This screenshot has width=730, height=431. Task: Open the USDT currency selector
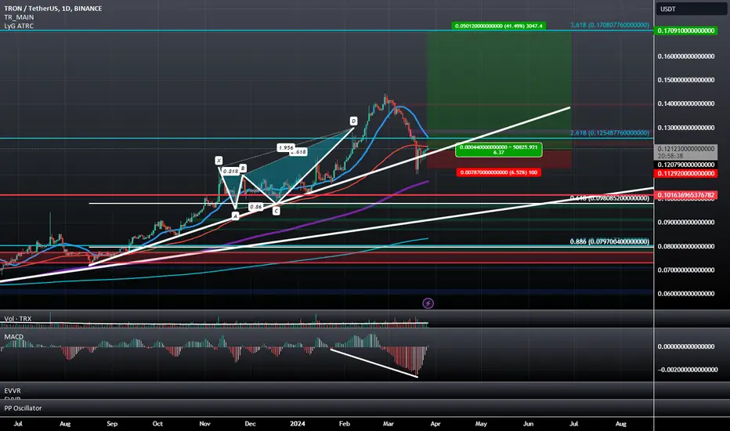point(691,9)
